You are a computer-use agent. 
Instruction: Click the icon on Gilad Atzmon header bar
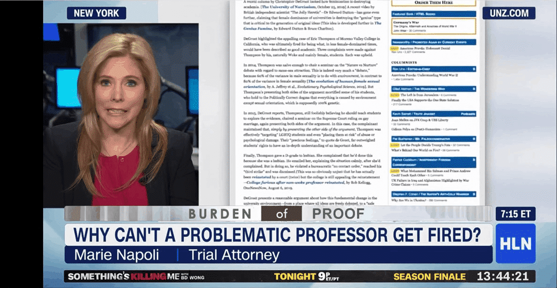tap(474, 88)
